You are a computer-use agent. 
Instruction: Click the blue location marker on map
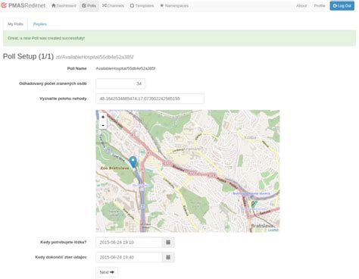(x=133, y=161)
